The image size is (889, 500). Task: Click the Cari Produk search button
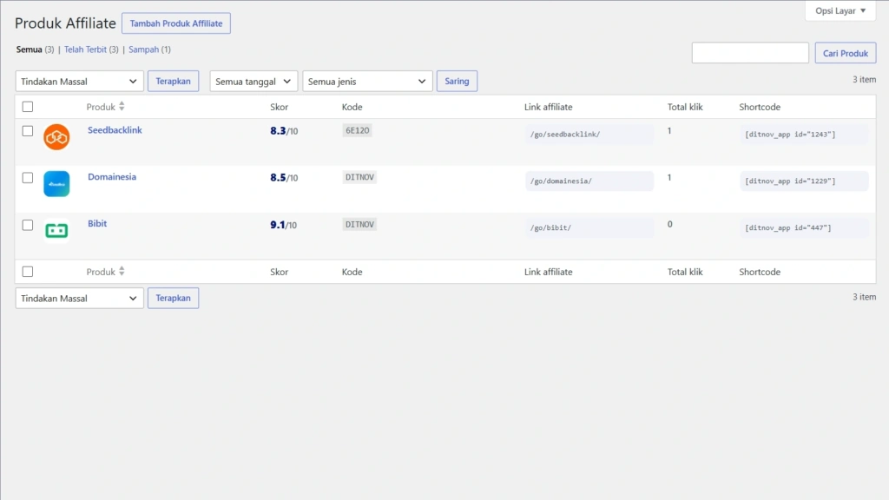[846, 53]
